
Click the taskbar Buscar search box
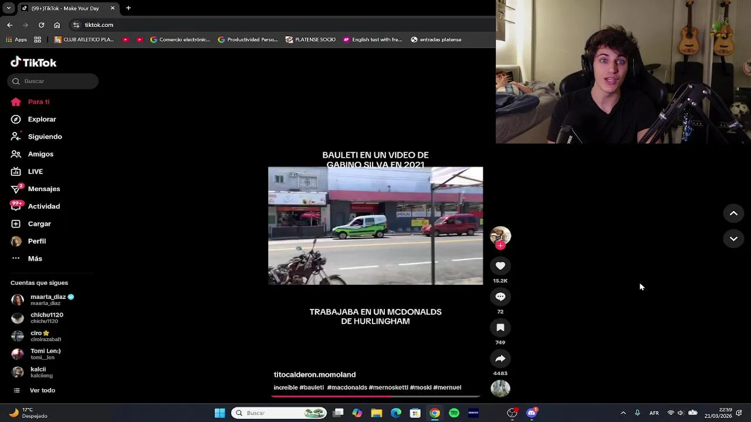click(x=279, y=413)
